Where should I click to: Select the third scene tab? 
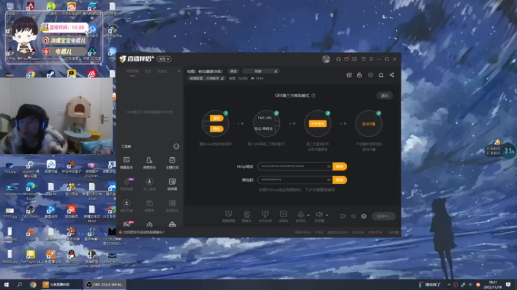[162, 72]
